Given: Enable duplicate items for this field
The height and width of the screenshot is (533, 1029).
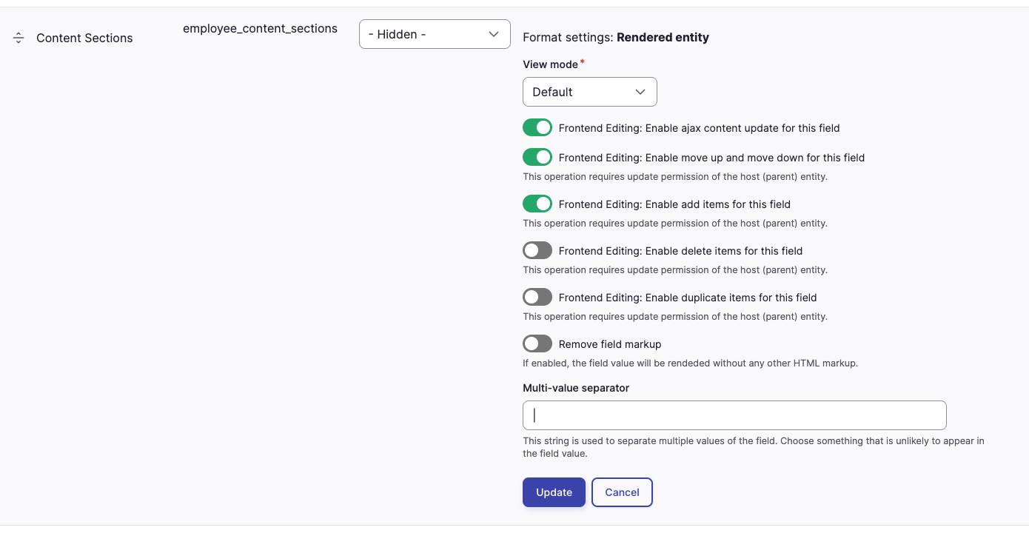Looking at the screenshot, I should tap(537, 297).
